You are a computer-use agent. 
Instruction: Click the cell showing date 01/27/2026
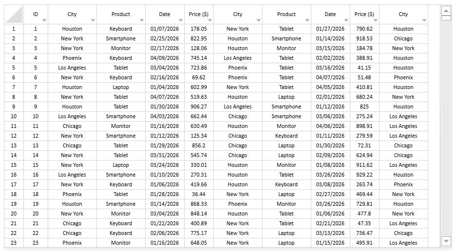tap(330, 29)
